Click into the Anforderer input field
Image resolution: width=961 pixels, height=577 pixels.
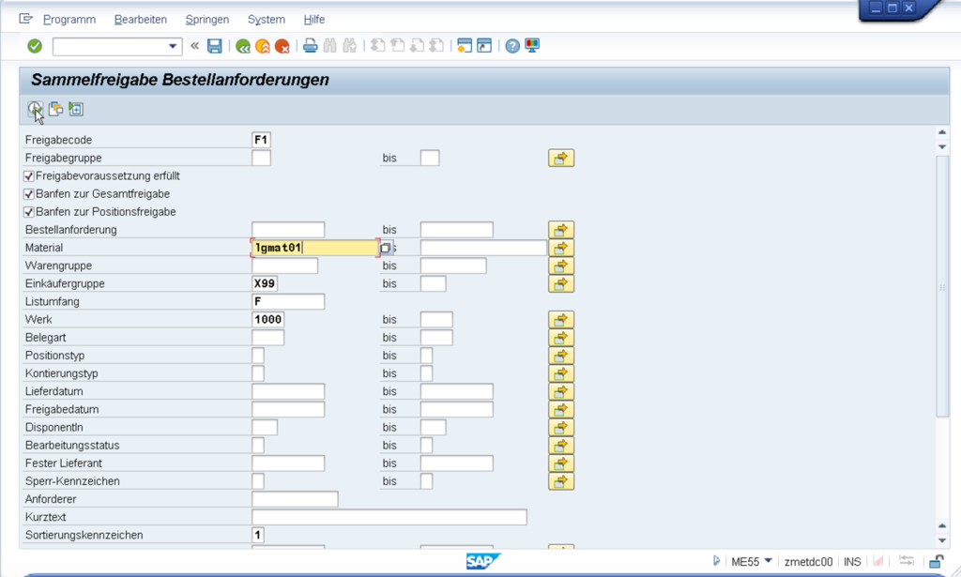(x=295, y=499)
